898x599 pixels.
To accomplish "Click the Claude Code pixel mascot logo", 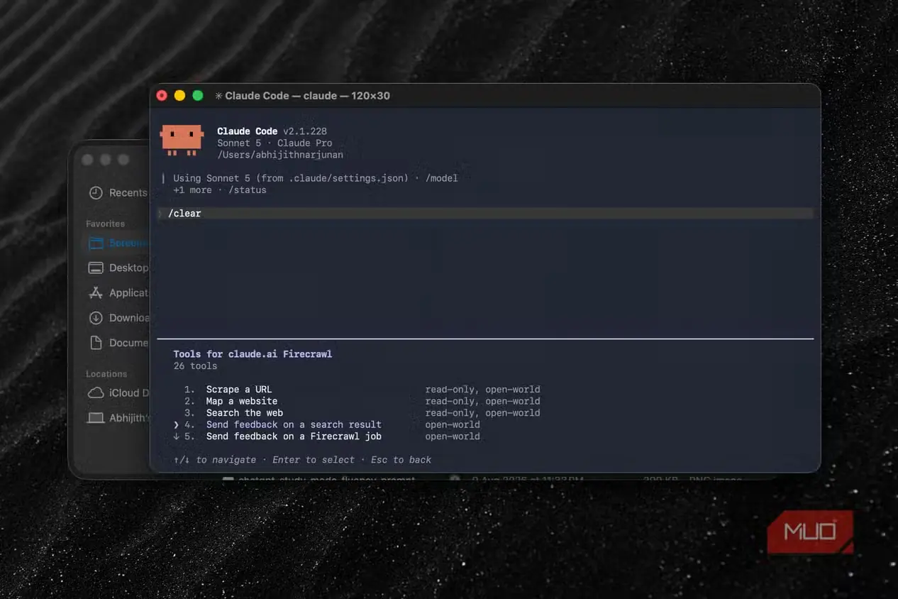I will click(182, 140).
